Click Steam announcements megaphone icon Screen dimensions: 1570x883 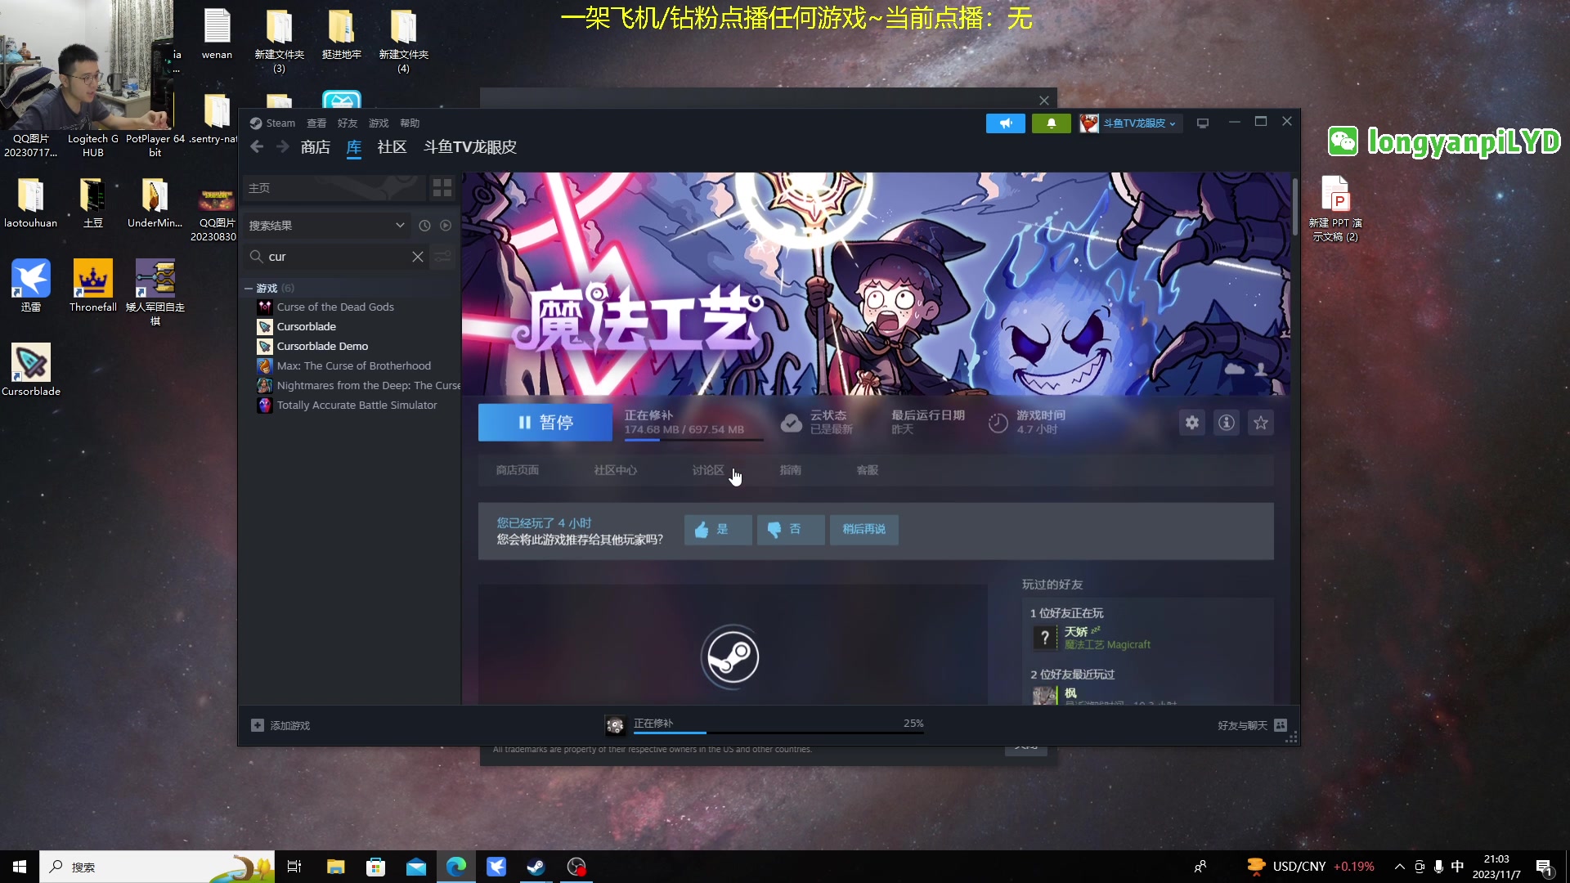click(1005, 123)
